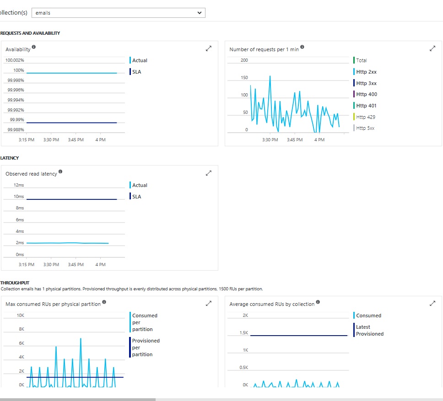The image size is (443, 401).
Task: Click the REQUESTS AND AVAILABILITY section heading
Action: [x=30, y=33]
